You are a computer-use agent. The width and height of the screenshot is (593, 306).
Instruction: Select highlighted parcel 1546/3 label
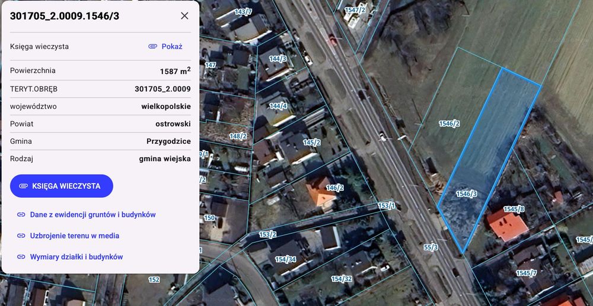point(466,194)
